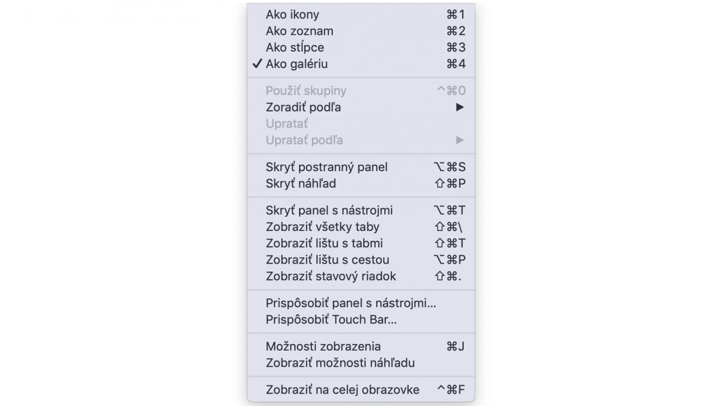Click Zobraziť možnosti náhľadu
722x406 pixels.
pyautogui.click(x=361, y=363)
